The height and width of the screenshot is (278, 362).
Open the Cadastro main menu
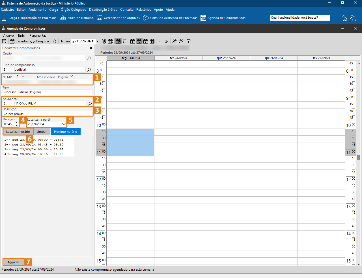[8, 10]
